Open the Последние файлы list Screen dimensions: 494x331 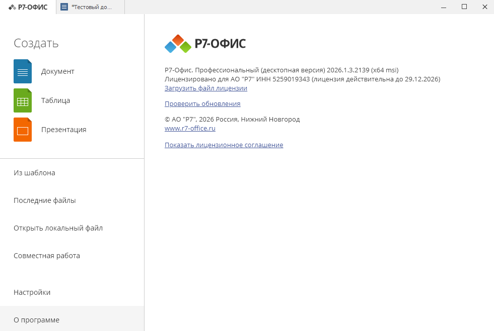72,200
